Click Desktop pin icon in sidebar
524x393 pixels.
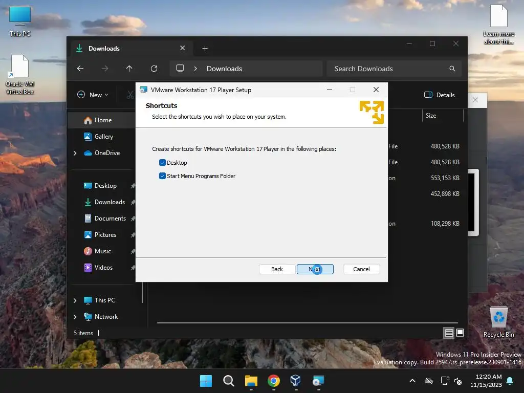133,186
